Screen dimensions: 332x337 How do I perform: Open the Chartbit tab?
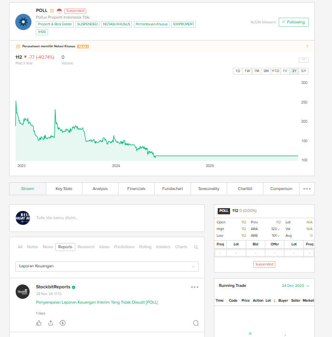point(245,189)
